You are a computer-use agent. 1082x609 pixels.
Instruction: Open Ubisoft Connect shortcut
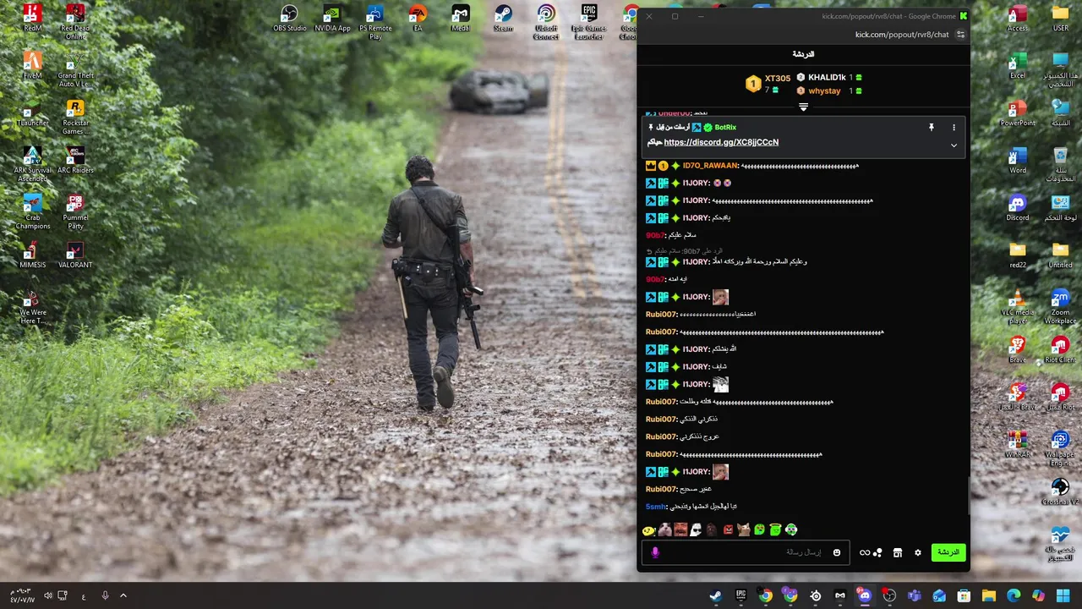pos(546,21)
